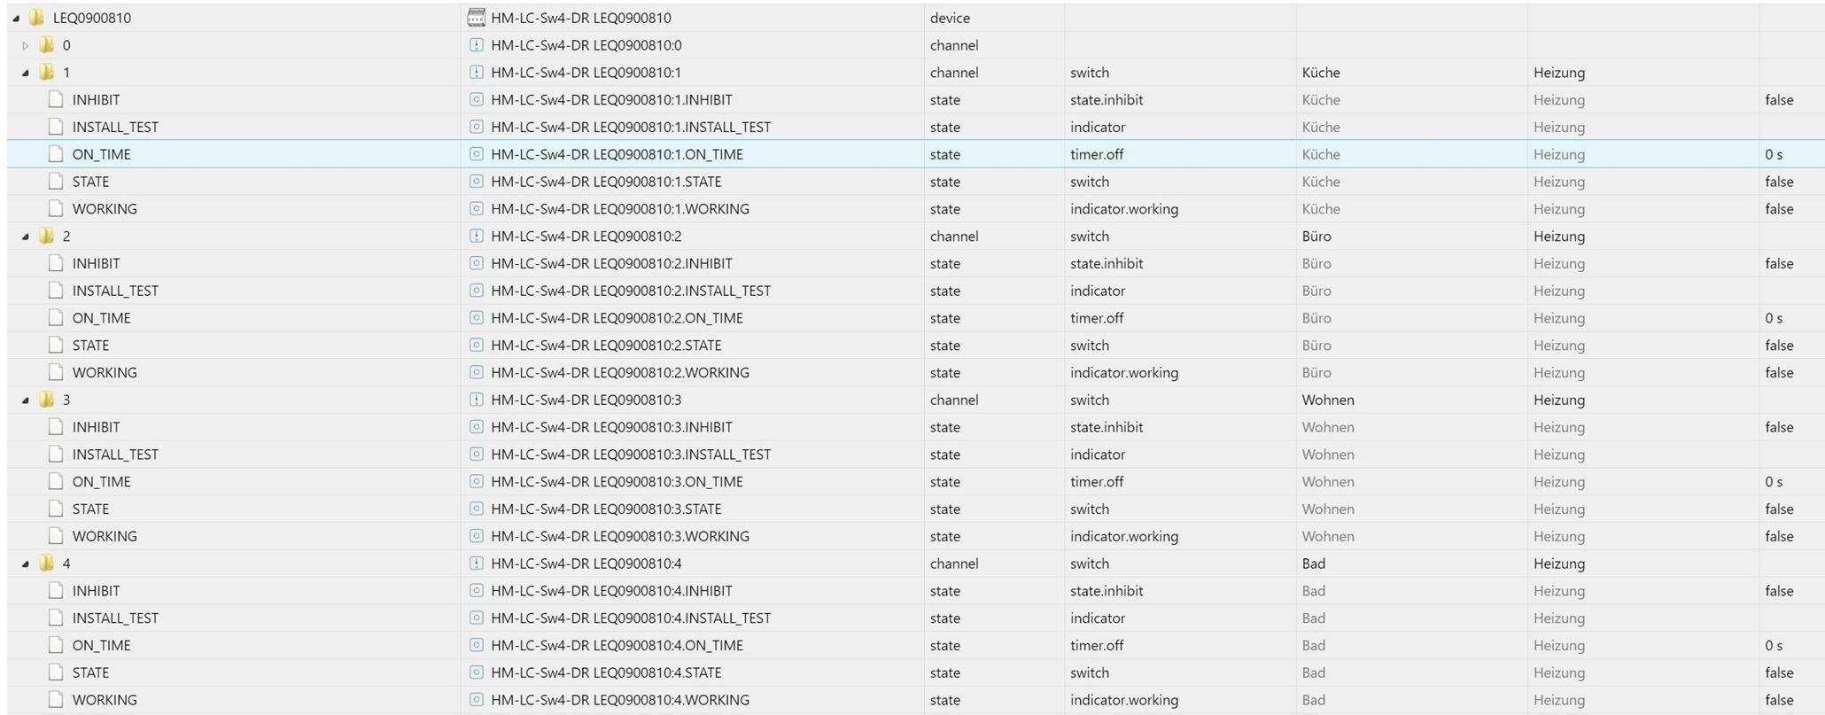Click the 'channel' type of HM-LC-Sw4-DR LEQ0900810:0
This screenshot has width=1825, height=715.
(x=954, y=45)
